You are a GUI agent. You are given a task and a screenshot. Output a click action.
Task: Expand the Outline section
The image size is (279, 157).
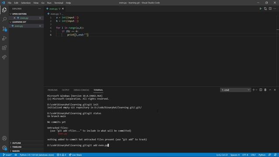(x=26, y=143)
